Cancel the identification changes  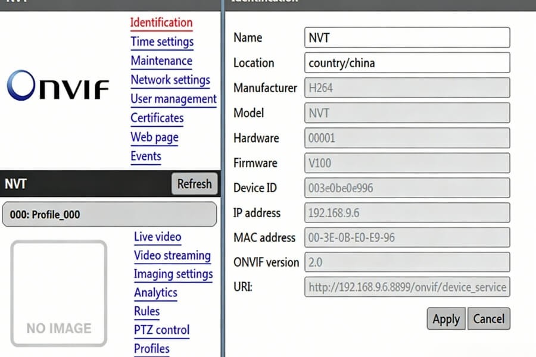coord(489,318)
